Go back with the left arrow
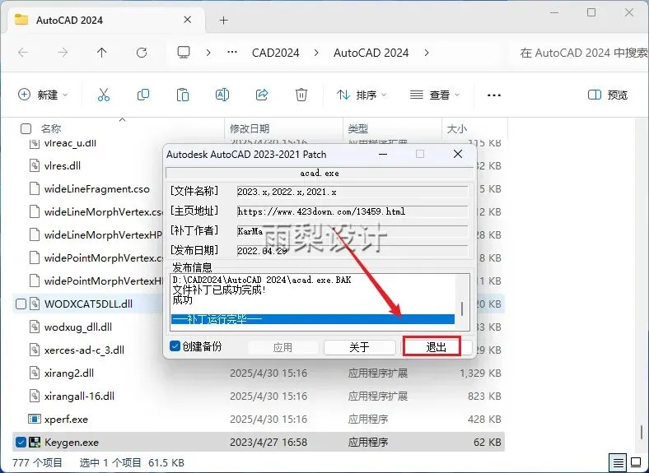The width and height of the screenshot is (649, 473). point(23,53)
